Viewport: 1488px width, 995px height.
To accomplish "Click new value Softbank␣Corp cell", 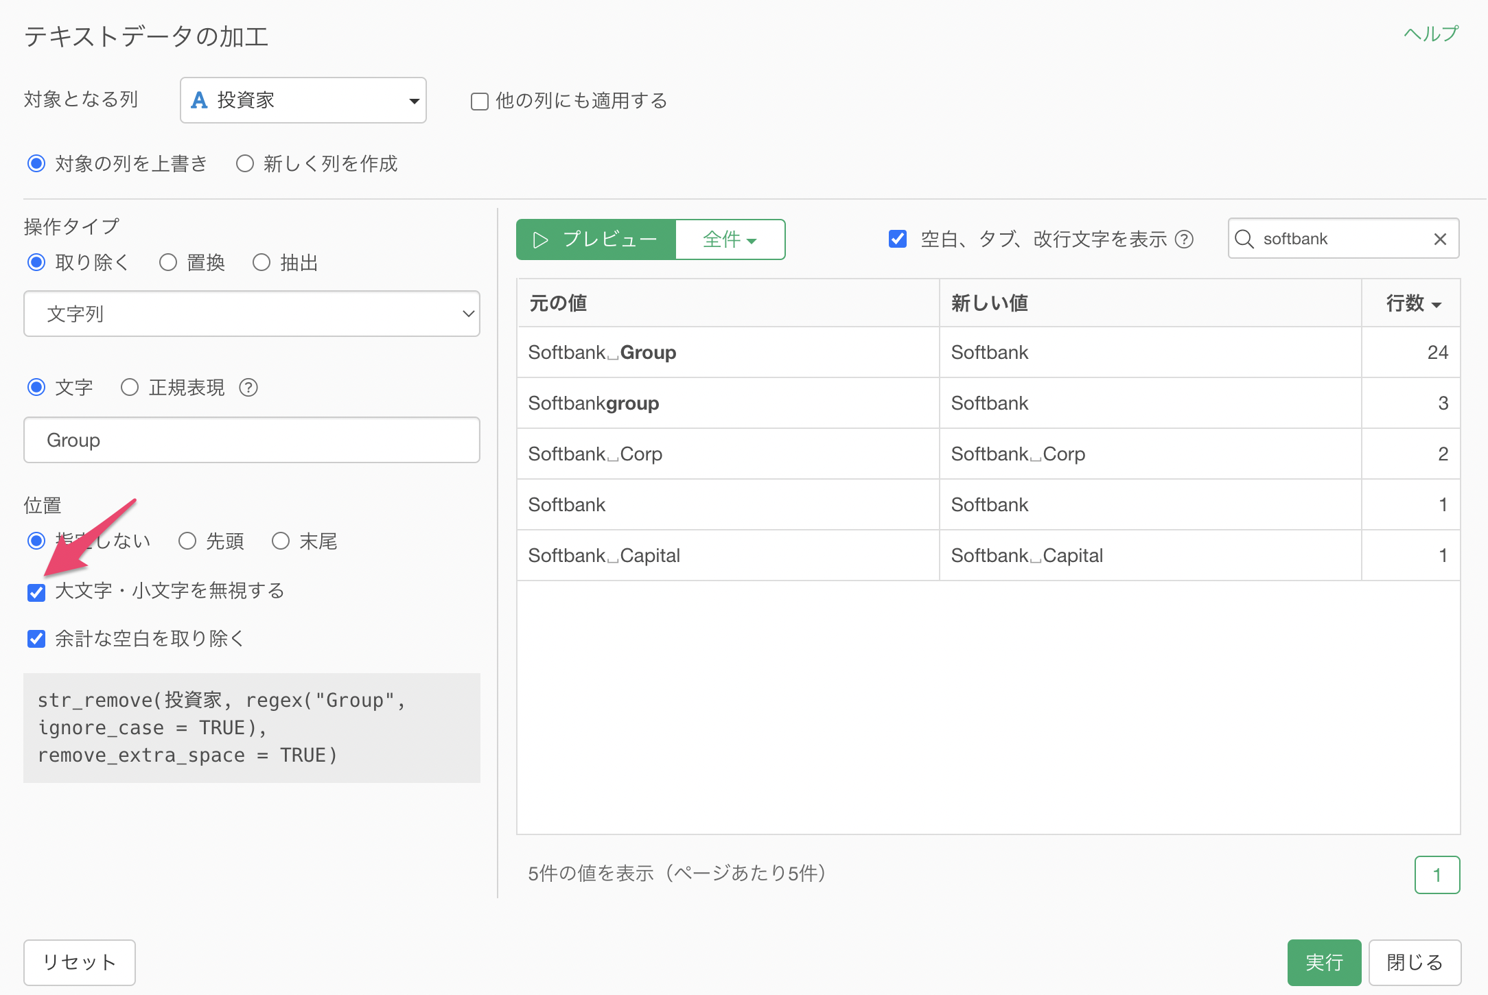I will point(1150,454).
